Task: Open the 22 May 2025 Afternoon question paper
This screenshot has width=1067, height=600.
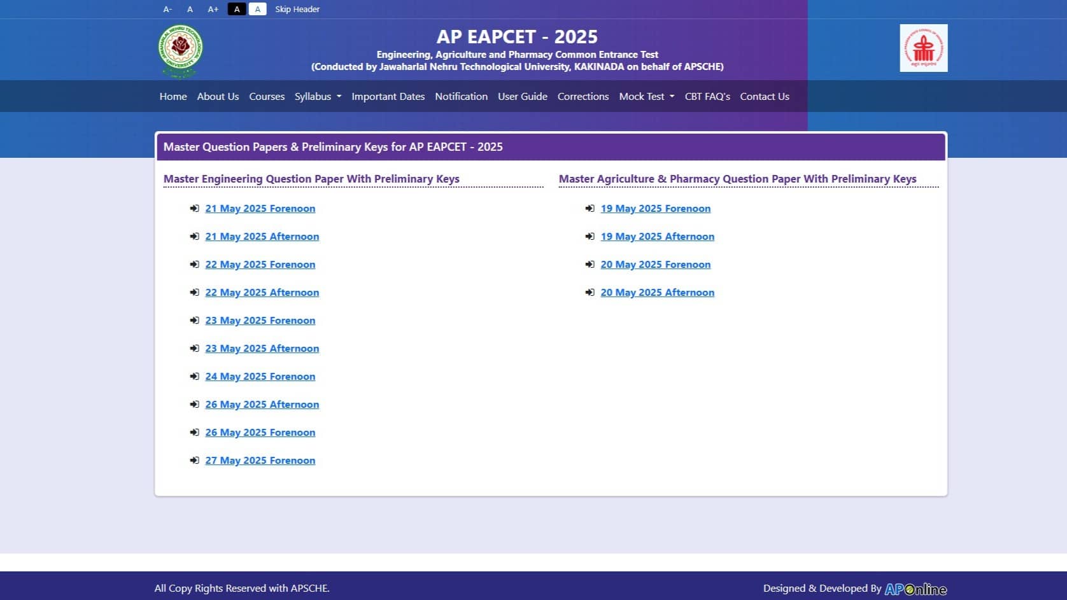Action: [x=262, y=292]
